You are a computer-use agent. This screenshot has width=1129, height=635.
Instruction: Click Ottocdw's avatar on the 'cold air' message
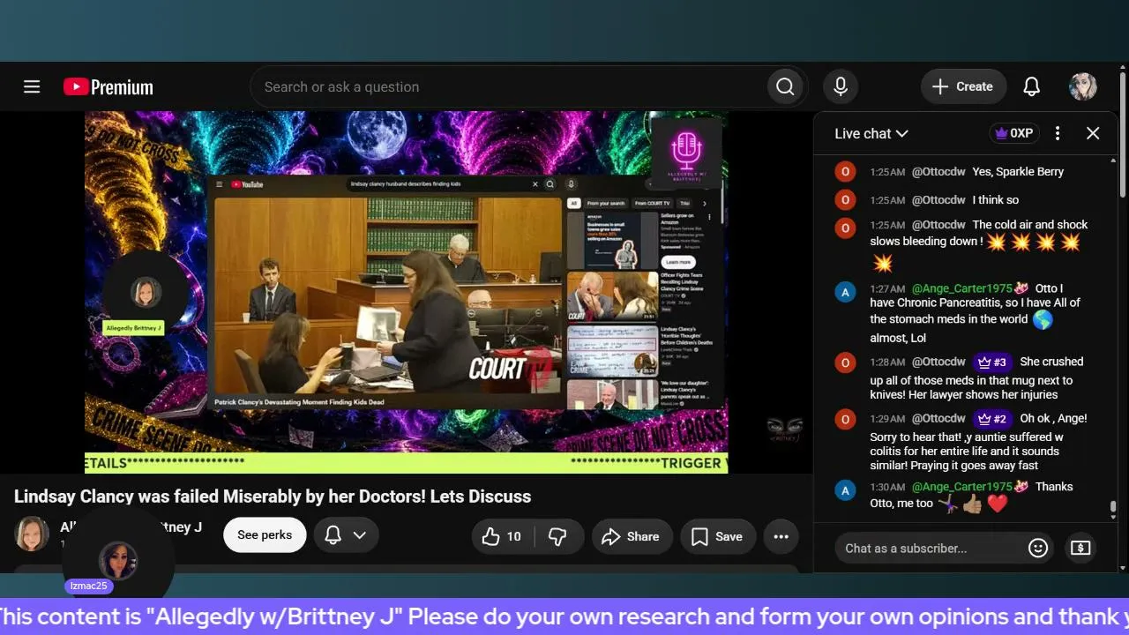(845, 228)
